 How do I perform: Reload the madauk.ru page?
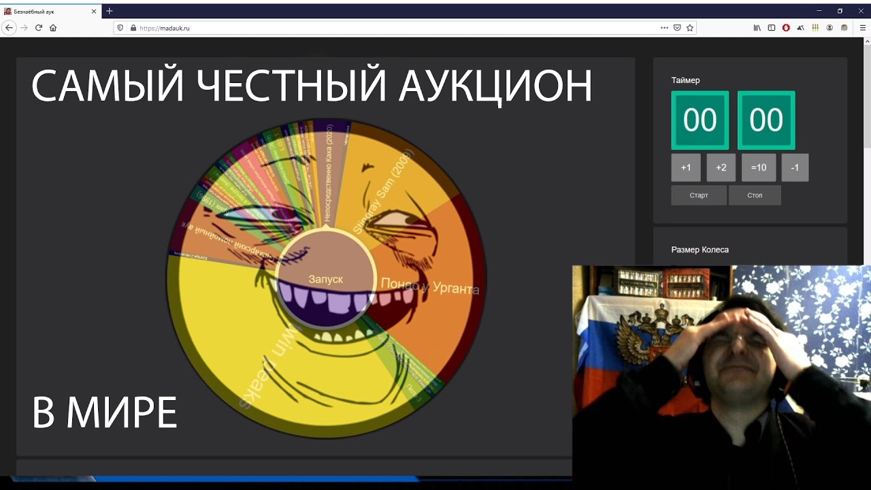coord(39,28)
